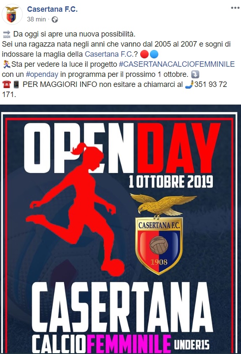Click the public globe privacy icon

click(55, 20)
